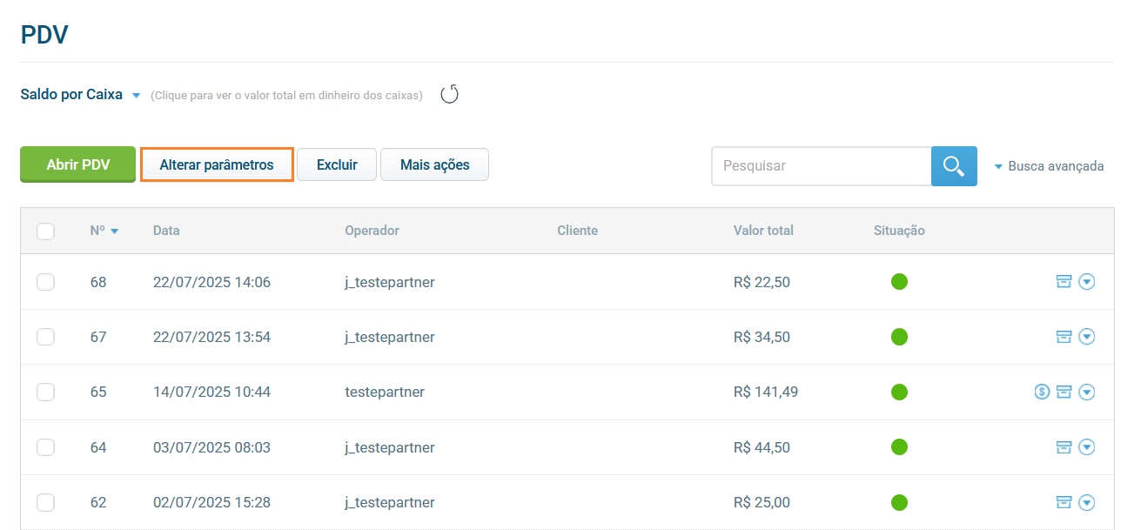Click the Alterar parâmetros button
The image size is (1134, 530).
pyautogui.click(x=217, y=164)
